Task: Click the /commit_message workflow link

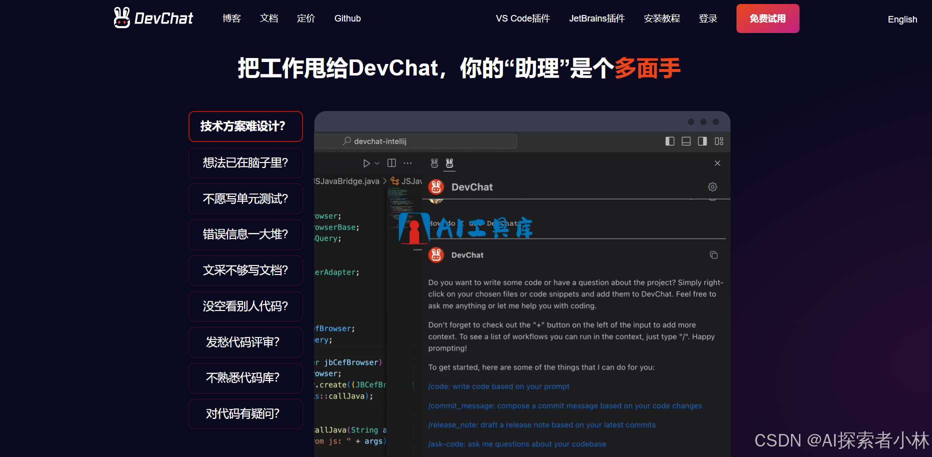Action: click(x=565, y=406)
